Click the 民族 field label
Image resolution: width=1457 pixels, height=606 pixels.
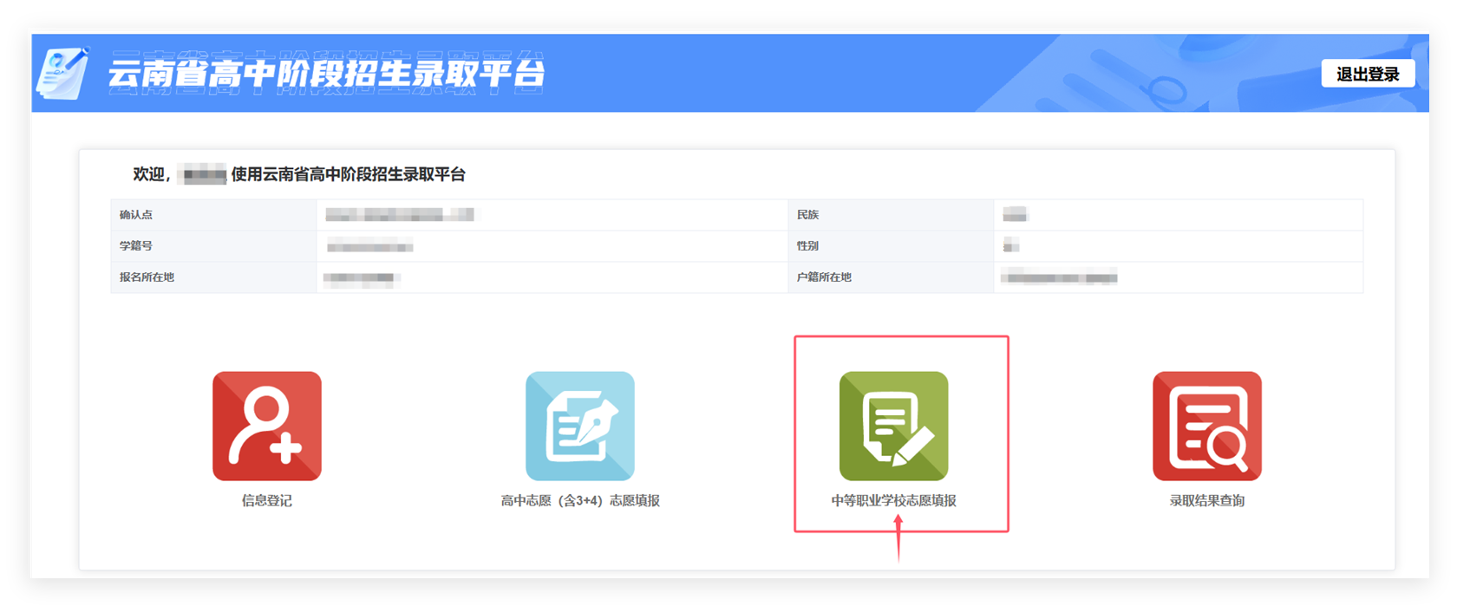tap(807, 215)
